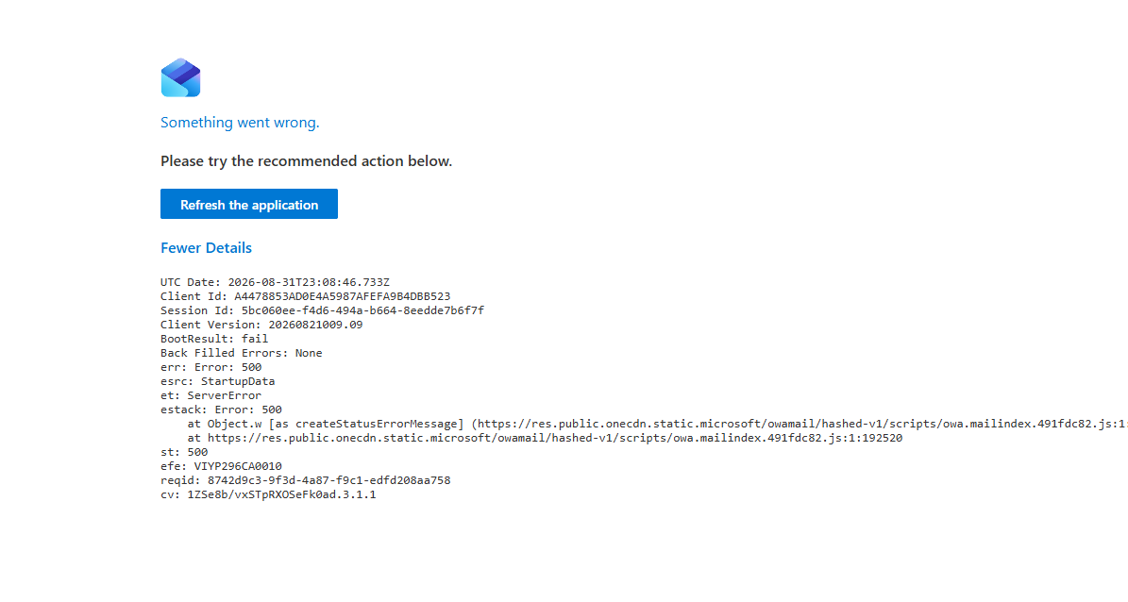Select 'Please try the recommended action below.' text
The height and width of the screenshot is (602, 1128).
coord(307,161)
